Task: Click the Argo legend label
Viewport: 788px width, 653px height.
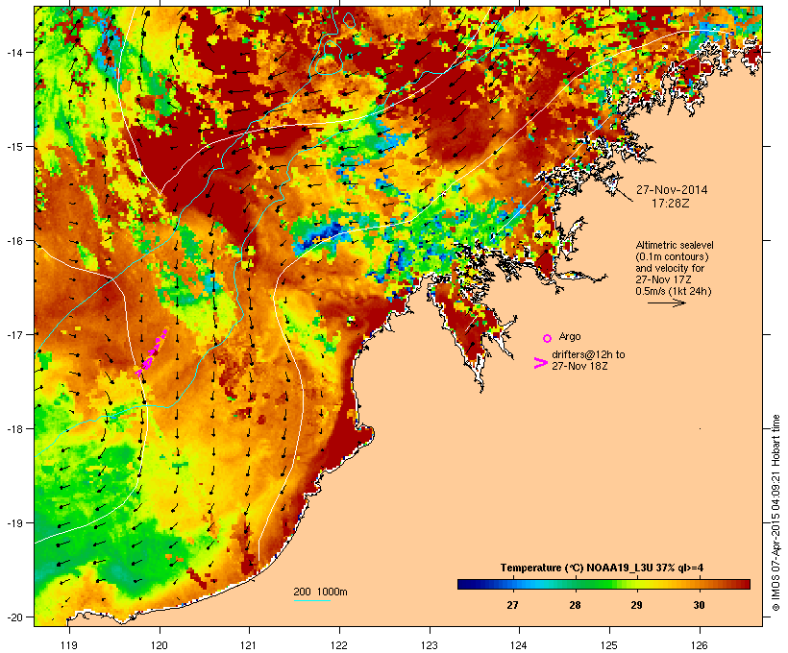Action: 570,336
